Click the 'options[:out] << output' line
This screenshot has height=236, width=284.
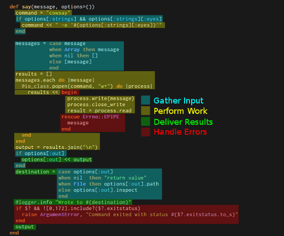coord(56,159)
